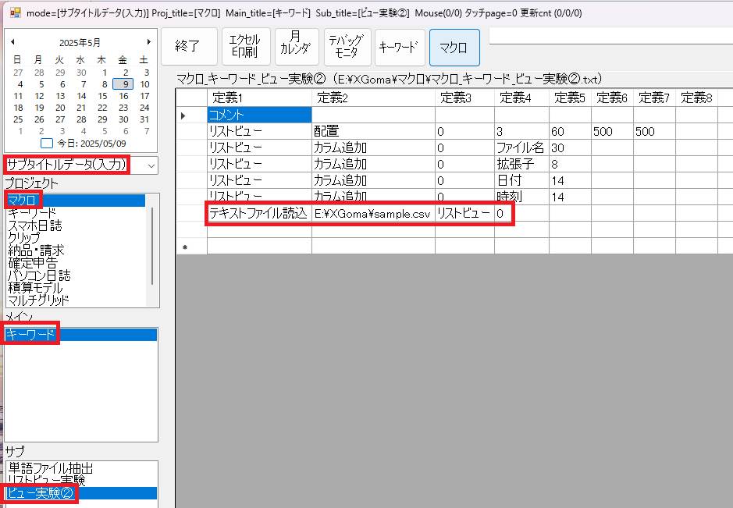This screenshot has height=508, width=733.
Task: Choose 単語ファイル抽出 in sub list
Action: [51, 468]
